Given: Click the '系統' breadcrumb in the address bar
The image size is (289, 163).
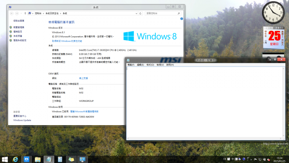Looking at the screenshot, I should pos(65,13).
